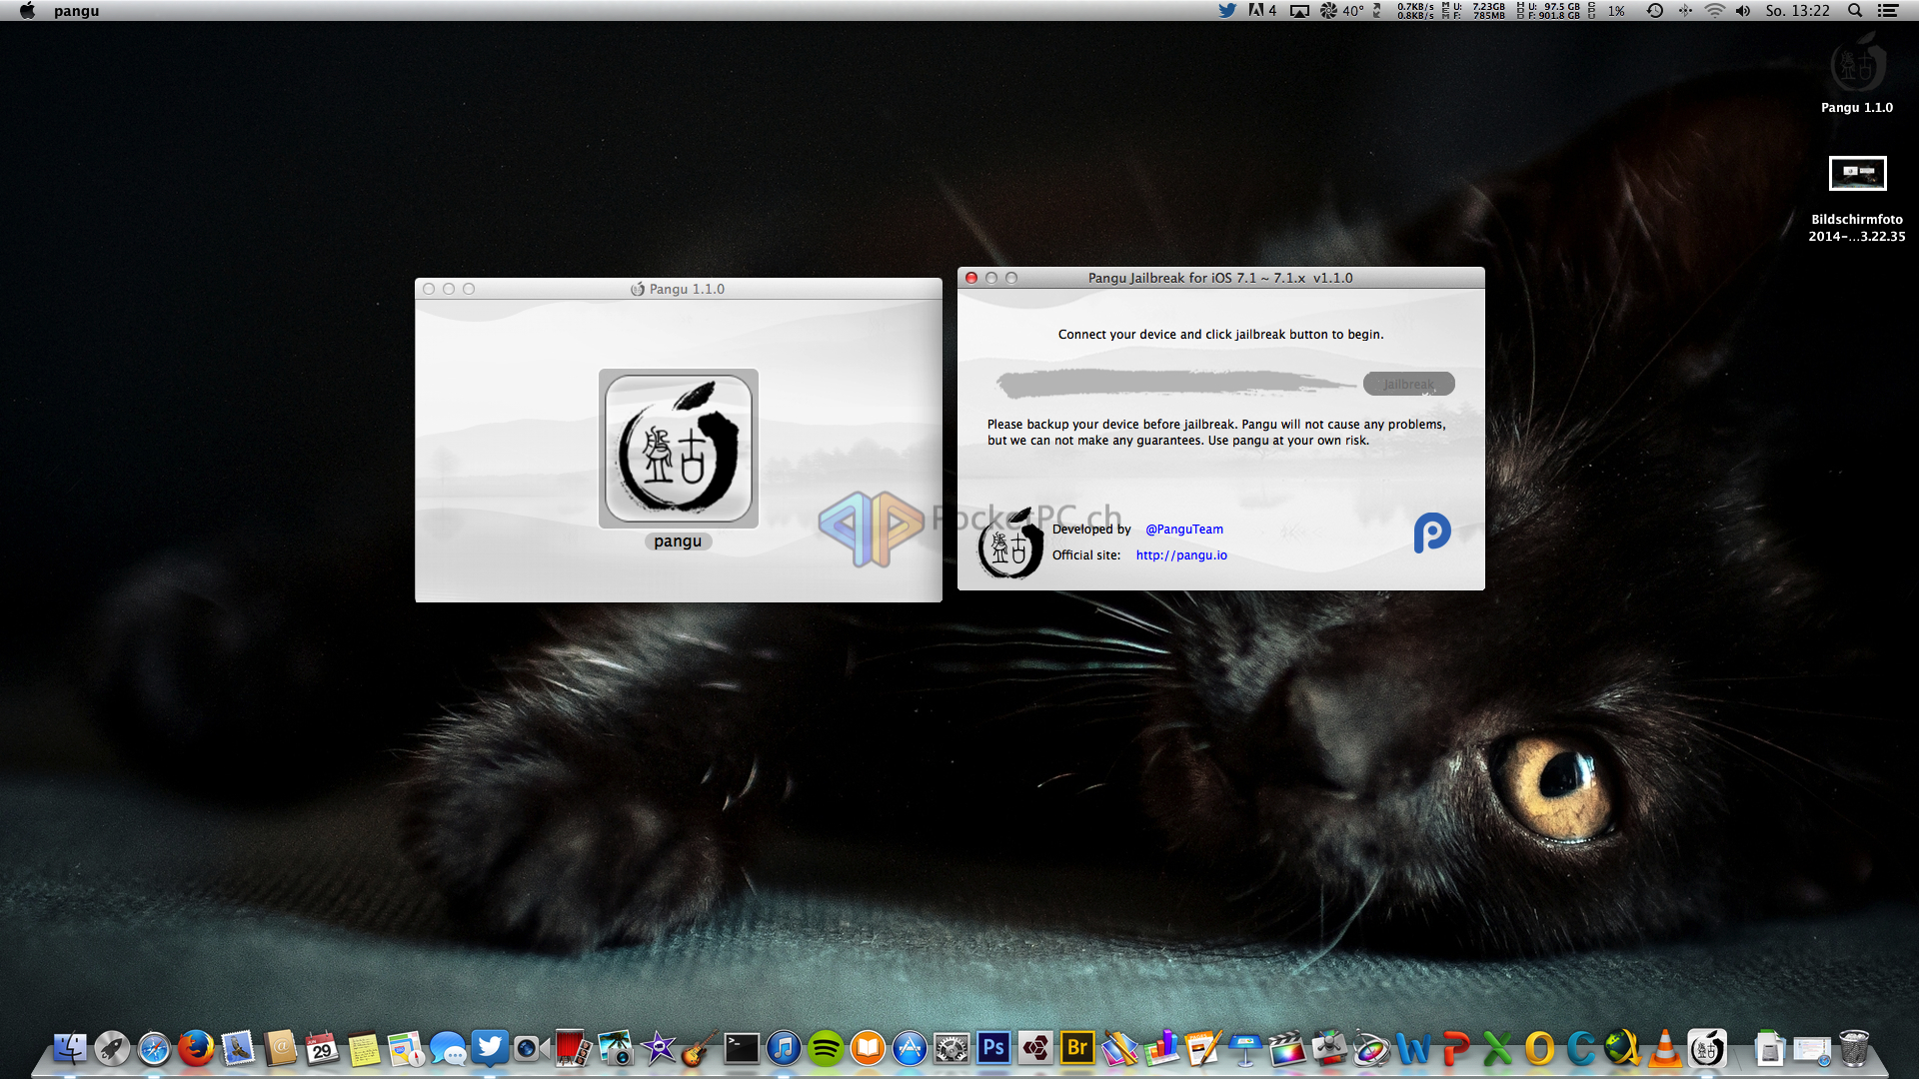Open the @PanguTeam developer link
Viewport: 1919px width, 1079px height.
point(1184,530)
